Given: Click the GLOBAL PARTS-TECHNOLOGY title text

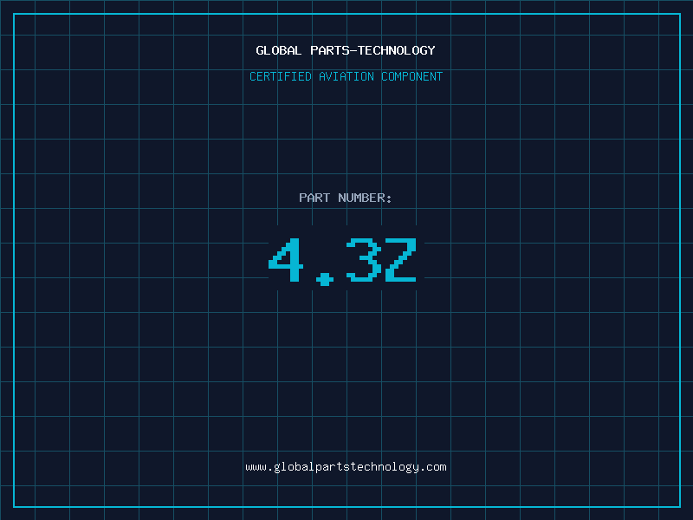Looking at the screenshot, I should 346,50.
